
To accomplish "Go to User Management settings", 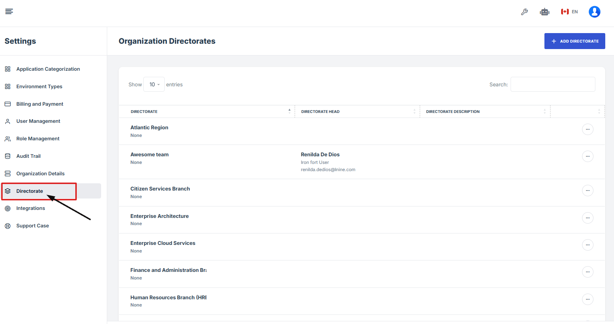I will (x=38, y=121).
